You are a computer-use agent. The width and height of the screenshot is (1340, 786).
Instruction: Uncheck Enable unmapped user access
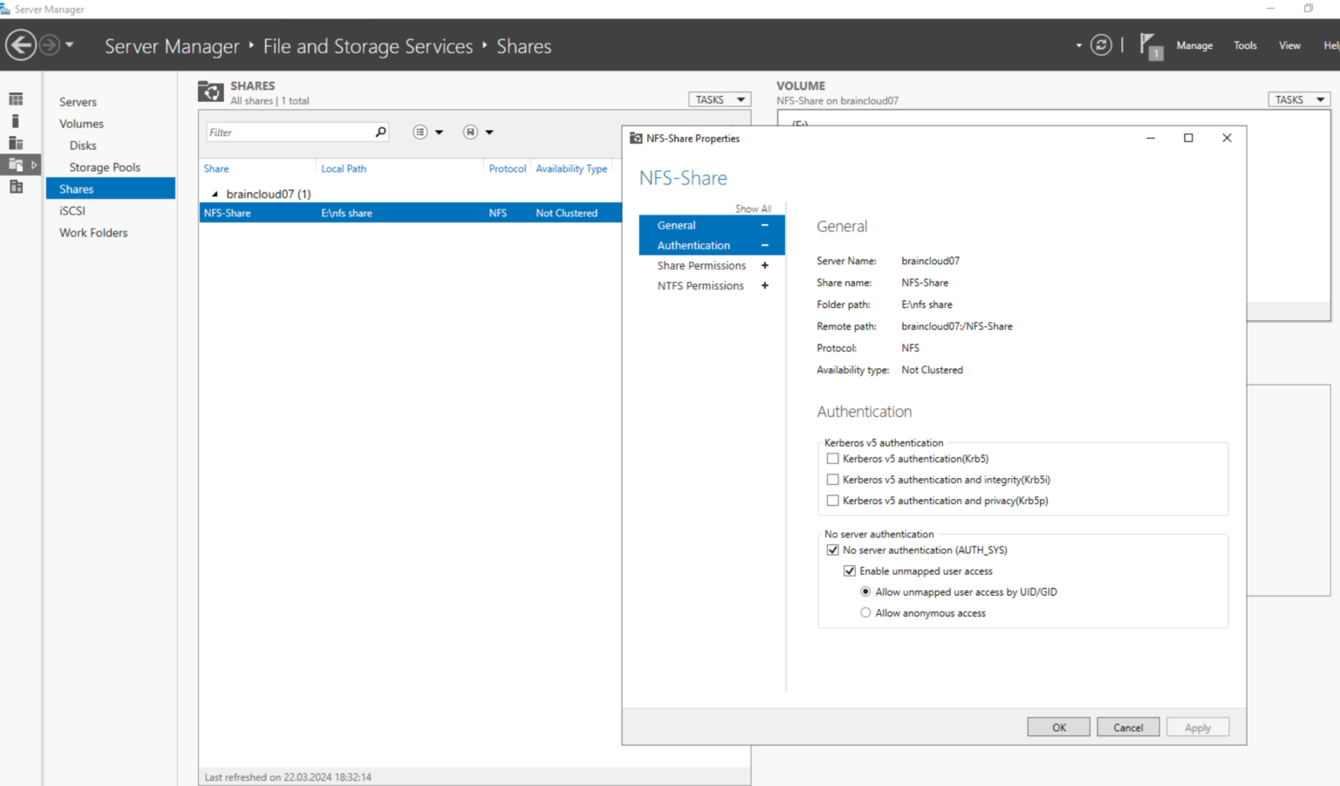pyautogui.click(x=849, y=571)
